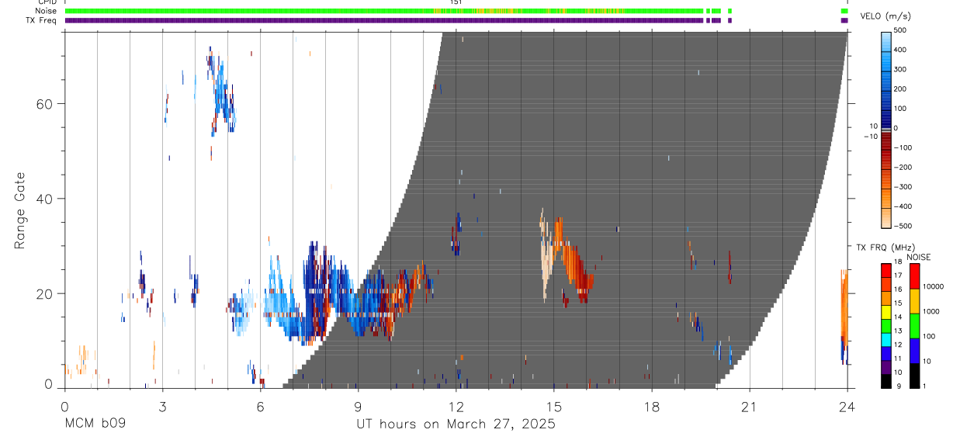
Task: Click the '15' TX frequency label
Action: pos(897,303)
